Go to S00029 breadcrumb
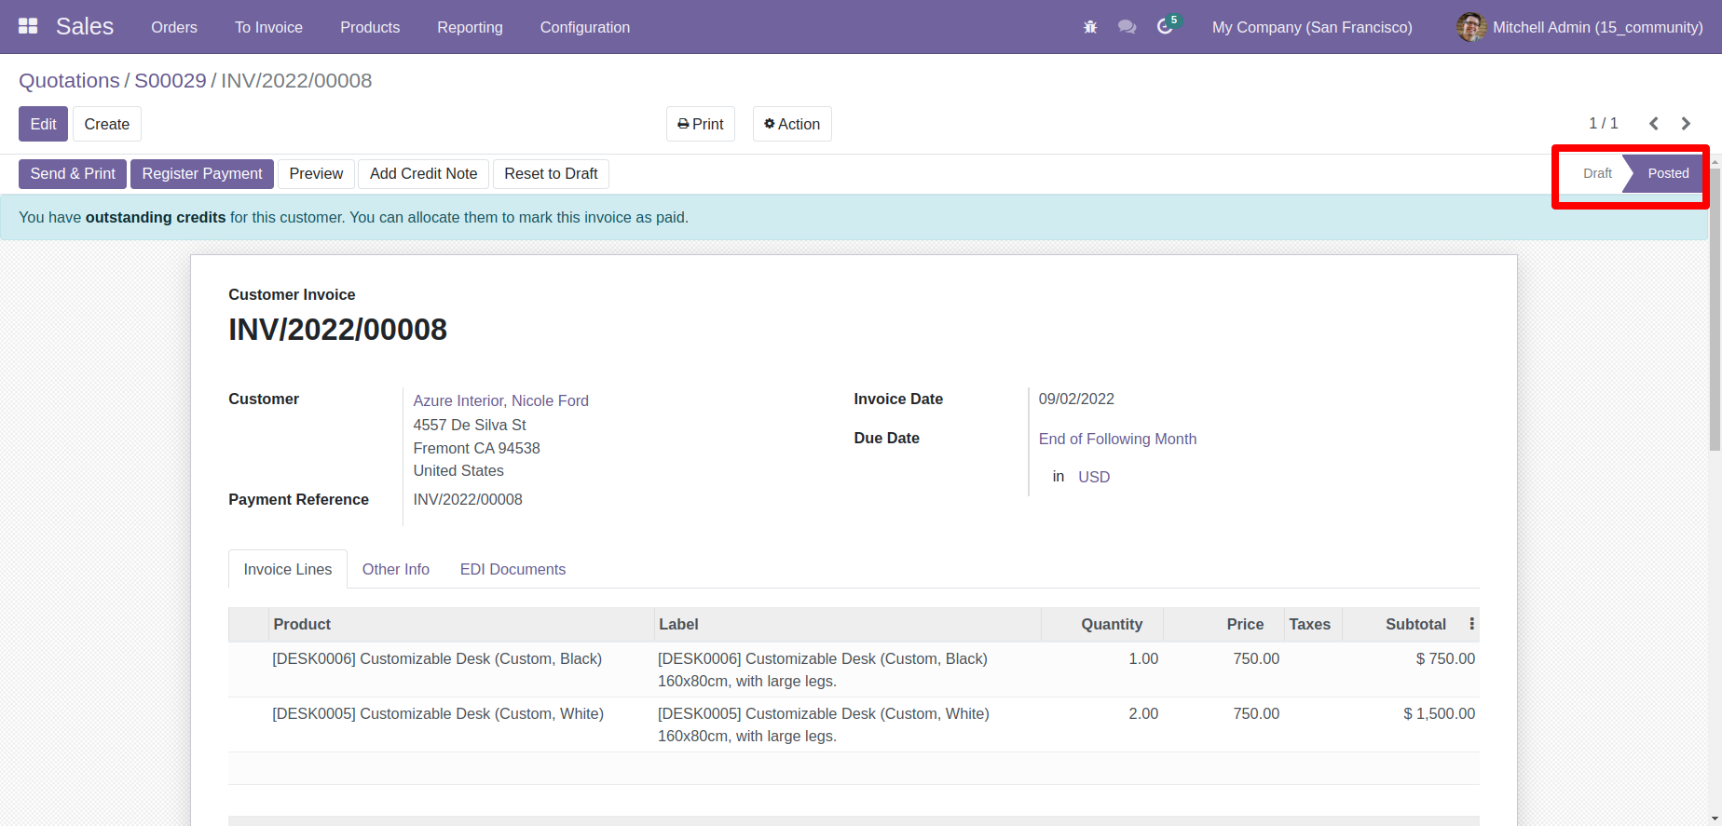 [x=171, y=80]
